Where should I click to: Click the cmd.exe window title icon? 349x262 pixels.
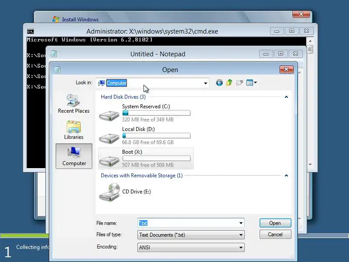[x=31, y=31]
